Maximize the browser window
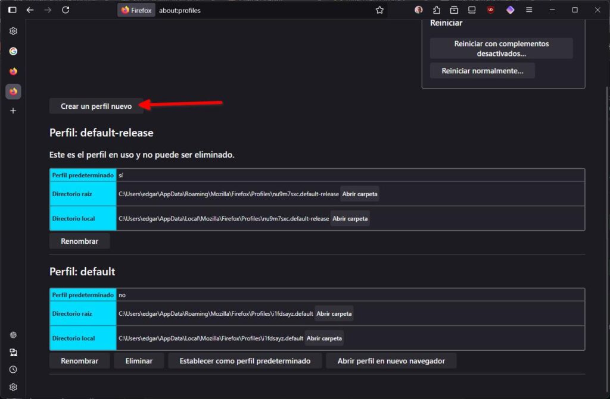The height and width of the screenshot is (399, 610). point(575,10)
